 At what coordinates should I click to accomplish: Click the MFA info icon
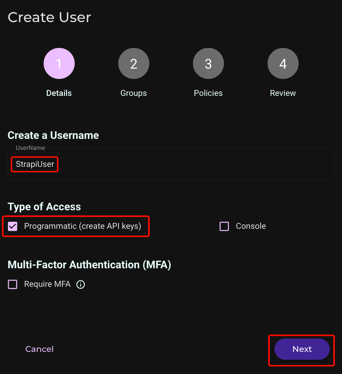(81, 284)
